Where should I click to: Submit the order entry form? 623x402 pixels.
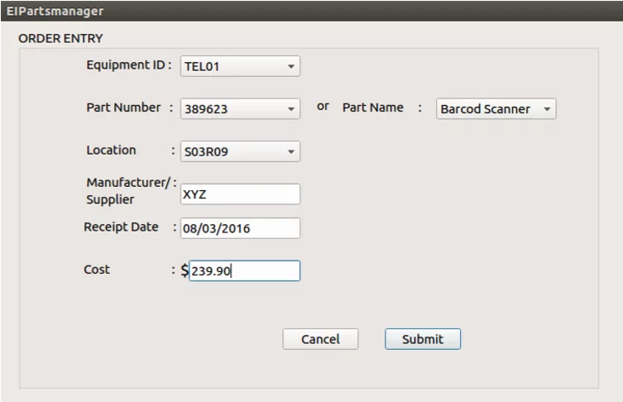[x=423, y=339]
